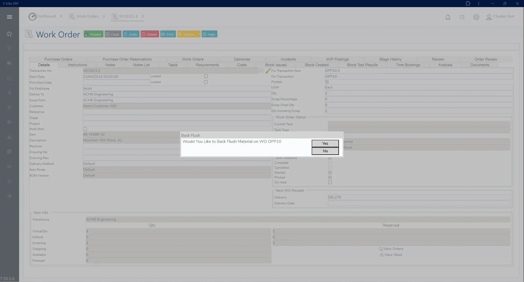This screenshot has height=282, width=524.
Task: Open the Time Bookings tab
Action: [x=408, y=65]
